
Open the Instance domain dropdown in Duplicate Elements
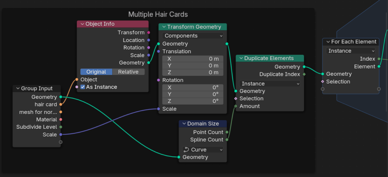[270, 84]
